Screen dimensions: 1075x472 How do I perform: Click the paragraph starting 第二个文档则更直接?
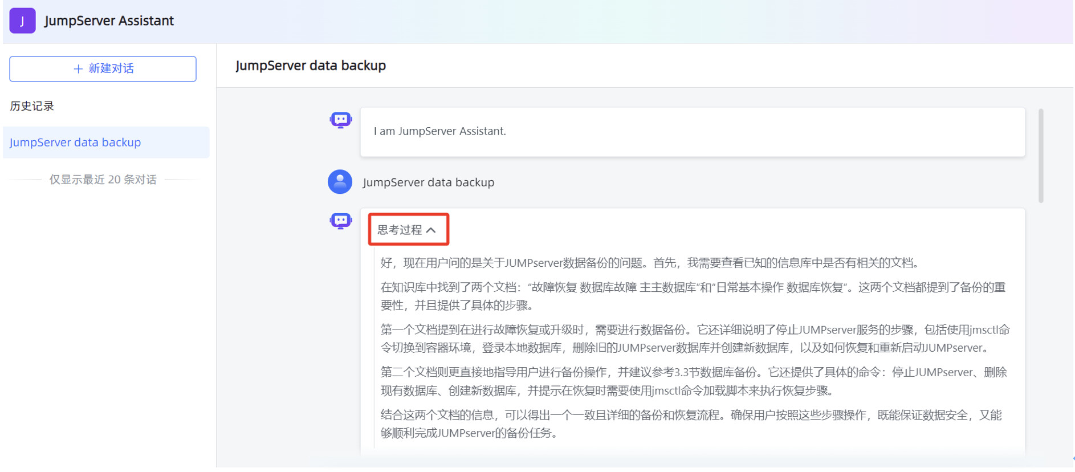coord(694,381)
